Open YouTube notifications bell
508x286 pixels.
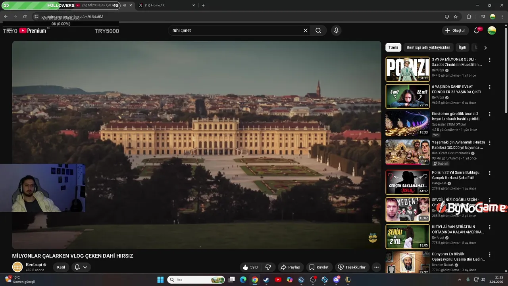(x=477, y=31)
